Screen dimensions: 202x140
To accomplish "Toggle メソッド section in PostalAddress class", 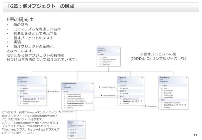I will tap(160, 100).
